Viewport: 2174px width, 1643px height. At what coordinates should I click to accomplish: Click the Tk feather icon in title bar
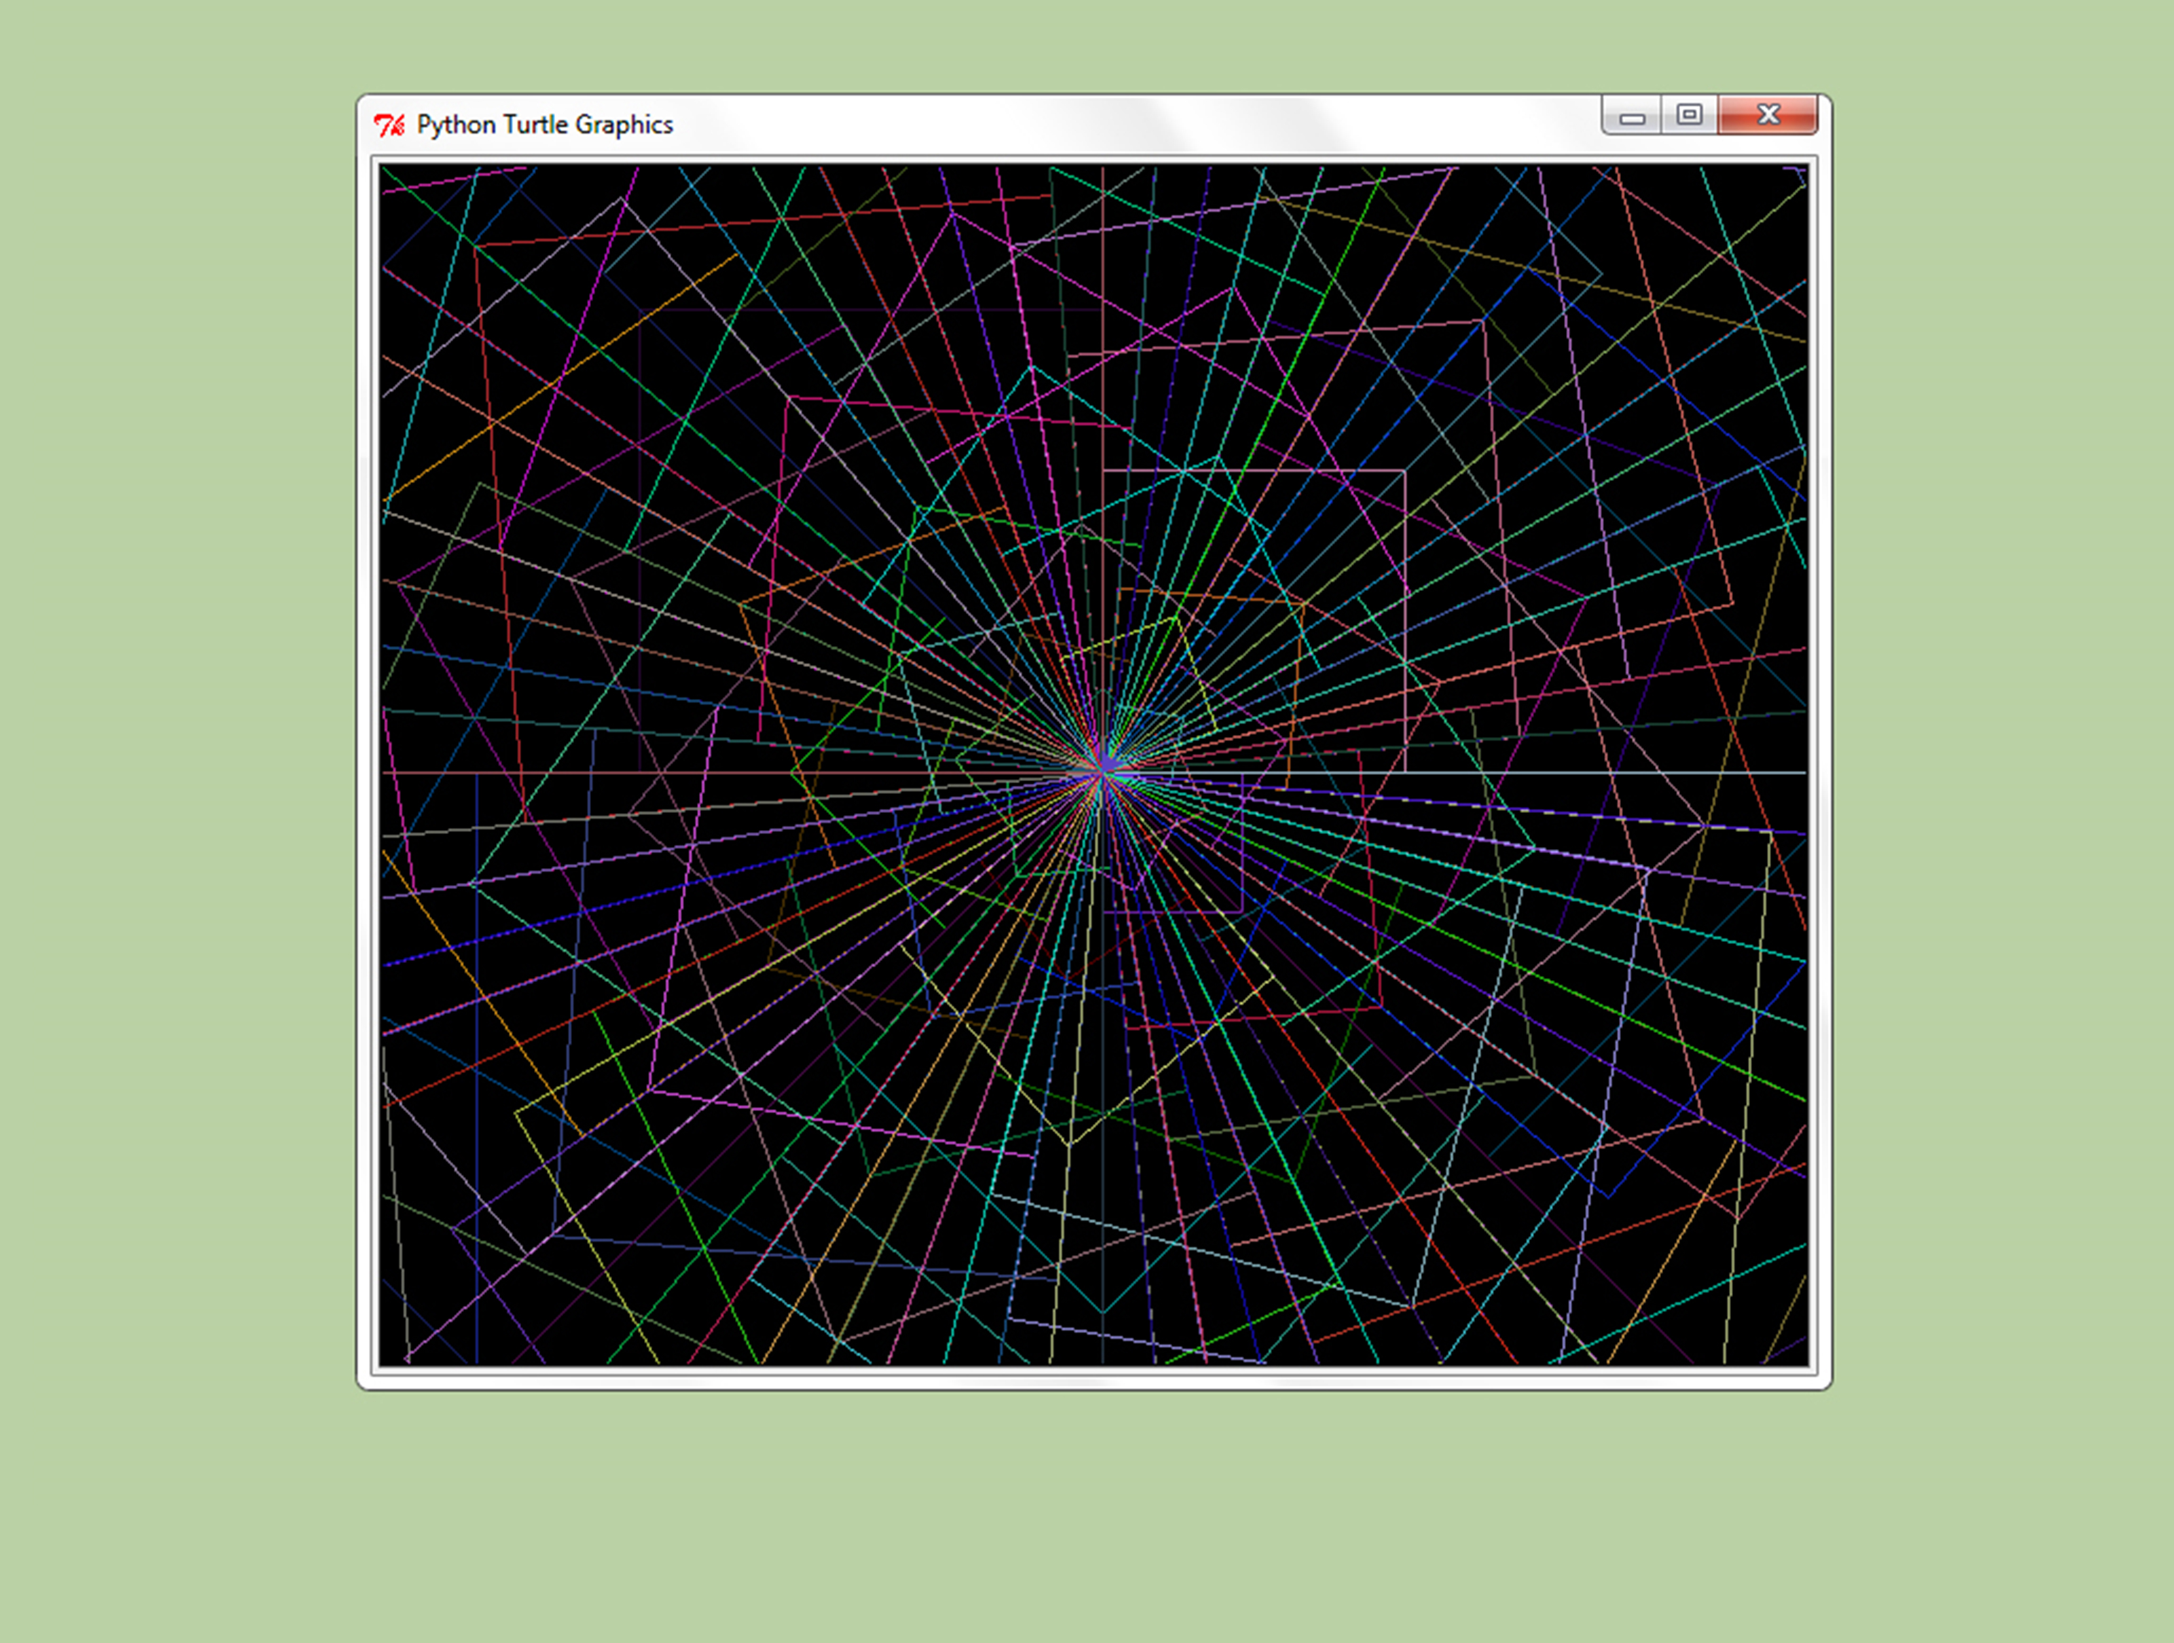(389, 125)
